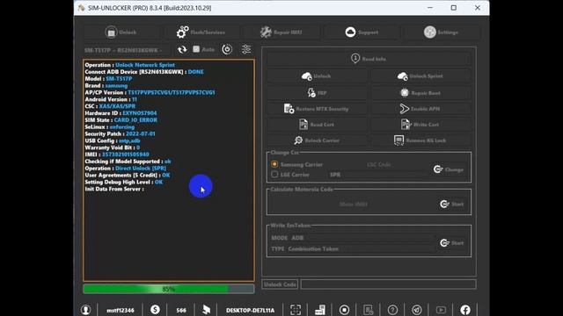The width and height of the screenshot is (563, 316).
Task: Click the username mstf12346
Action: coord(121,310)
